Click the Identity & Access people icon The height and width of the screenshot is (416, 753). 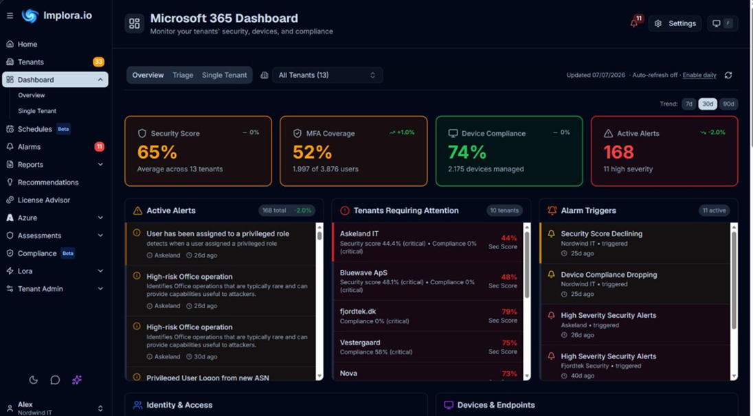pos(138,405)
